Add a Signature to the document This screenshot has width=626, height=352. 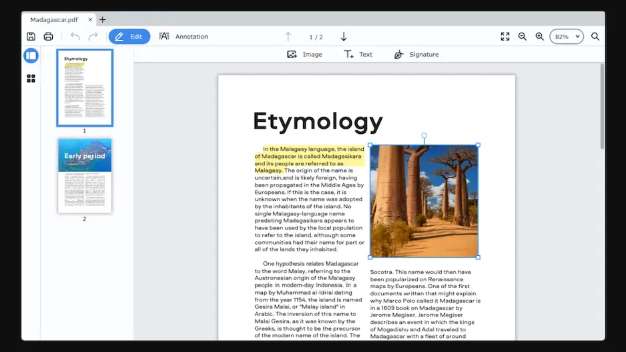(x=416, y=55)
